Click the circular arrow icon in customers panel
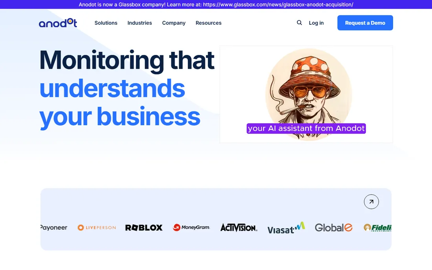432x270 pixels. pos(371,202)
